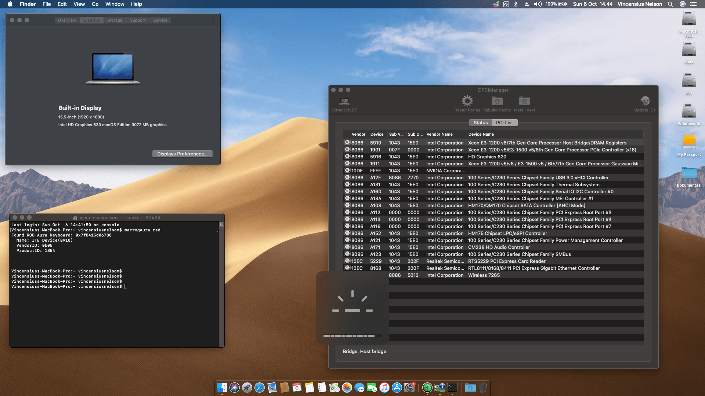
Task: Open the Terminal icon in the Dock
Action: (x=452, y=388)
